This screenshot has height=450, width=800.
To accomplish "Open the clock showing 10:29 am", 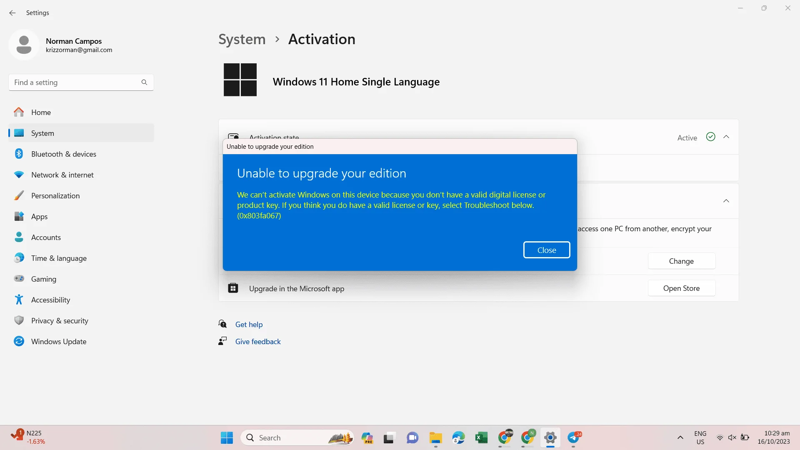I will 774,437.
